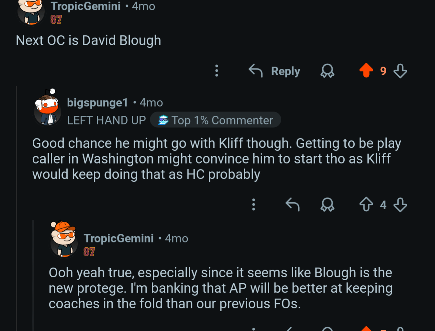
Task: Downvote the 'Next OC is David Blough' comment
Action: point(400,71)
